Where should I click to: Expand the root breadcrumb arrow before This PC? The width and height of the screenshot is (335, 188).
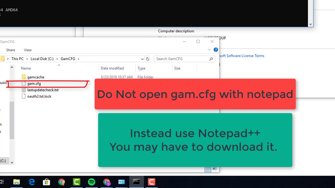click(8, 59)
